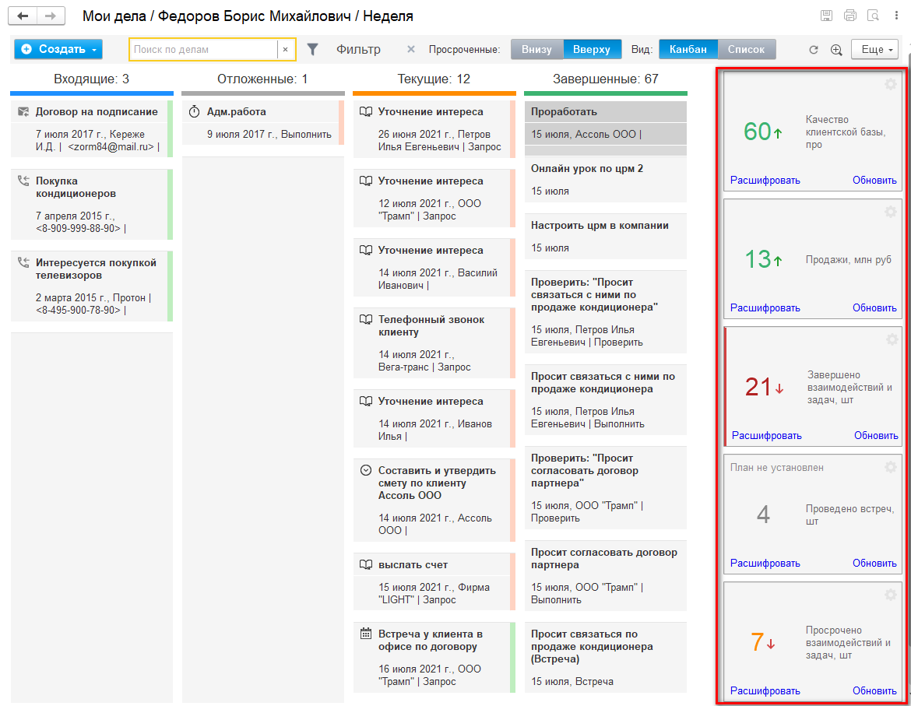Click Расшифровать under Продажи, млн руб
This screenshot has width=911, height=706.
pyautogui.click(x=765, y=307)
